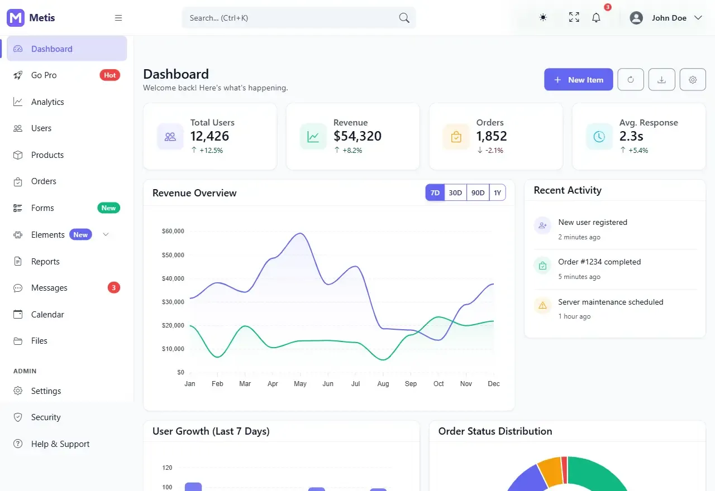Select the 90D range tab
715x491 pixels.
coord(478,192)
